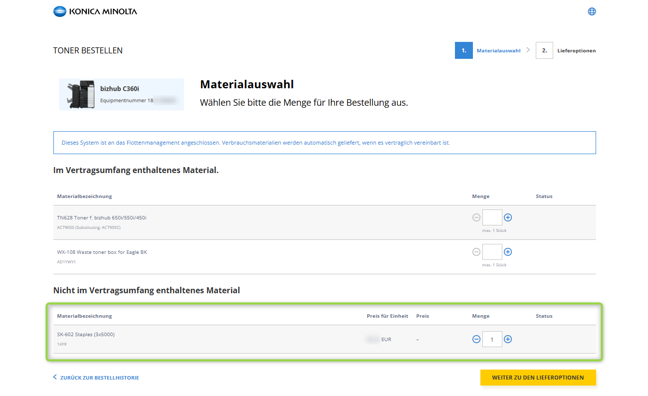This screenshot has height=396, width=648.
Task: Decrease quantity for WX-108 Waste toner box
Action: coord(476,252)
